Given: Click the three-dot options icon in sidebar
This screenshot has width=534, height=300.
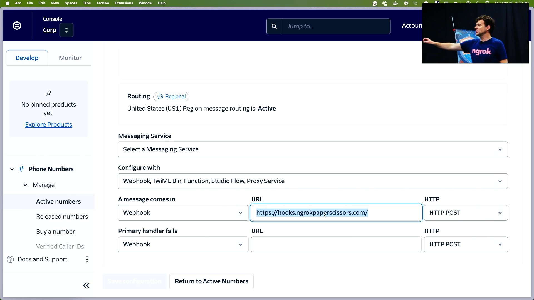Looking at the screenshot, I should point(87,259).
